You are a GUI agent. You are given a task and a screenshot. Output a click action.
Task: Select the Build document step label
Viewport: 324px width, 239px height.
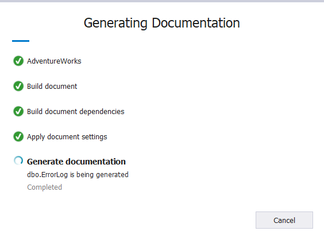52,86
